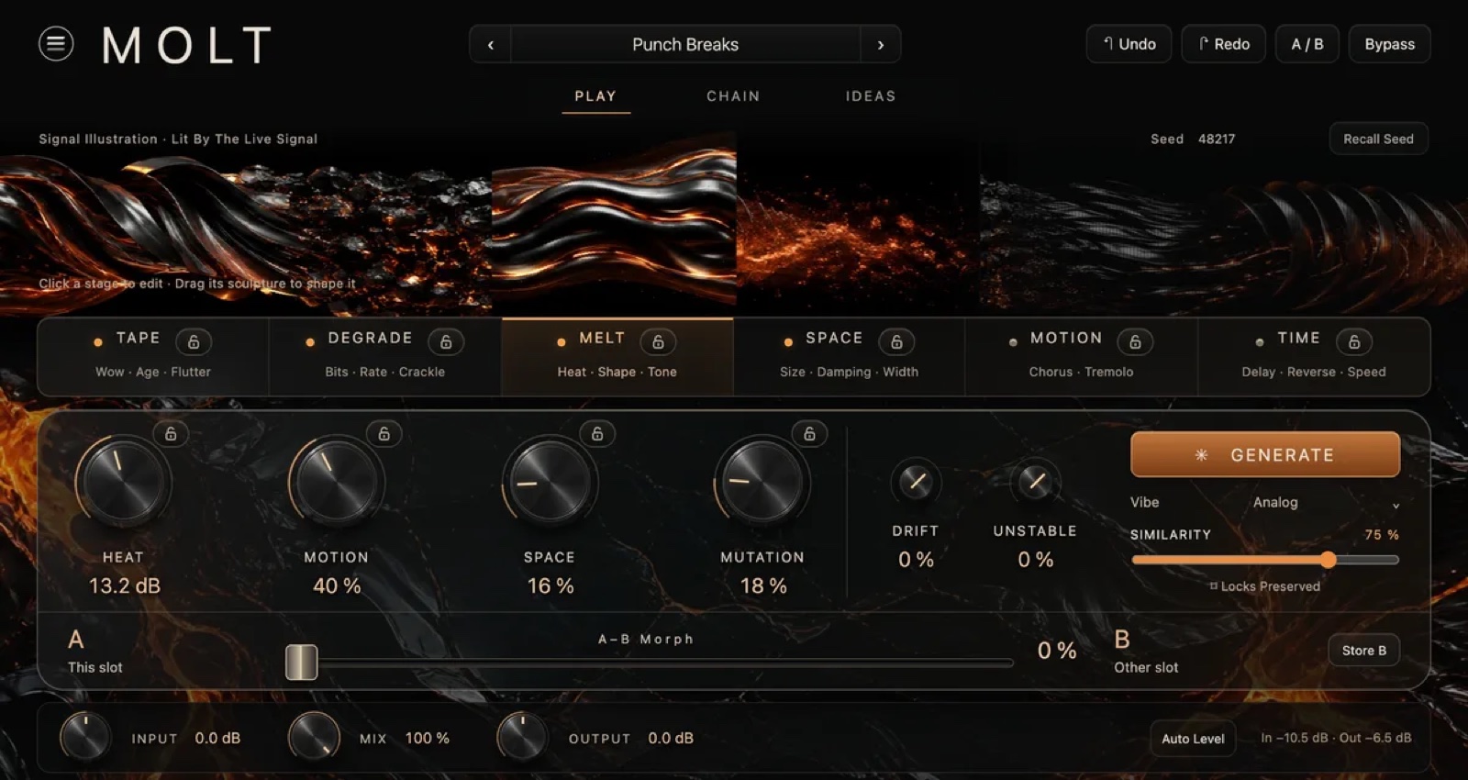Click the Redo button
The width and height of the screenshot is (1468, 780).
click(1224, 44)
